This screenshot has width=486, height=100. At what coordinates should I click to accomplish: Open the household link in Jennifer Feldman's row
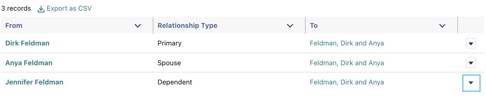[x=347, y=82]
